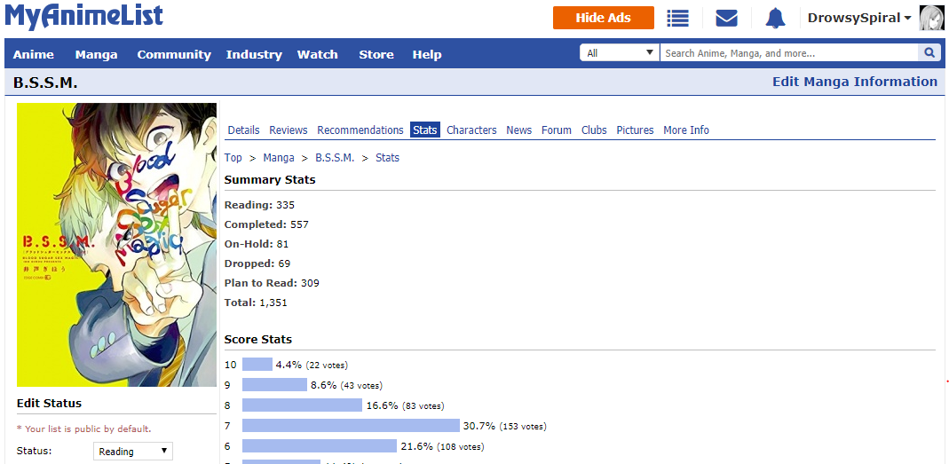Open the list icon in header

678,18
